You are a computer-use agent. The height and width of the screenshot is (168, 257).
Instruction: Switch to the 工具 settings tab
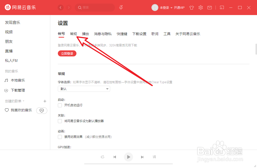click(167, 34)
